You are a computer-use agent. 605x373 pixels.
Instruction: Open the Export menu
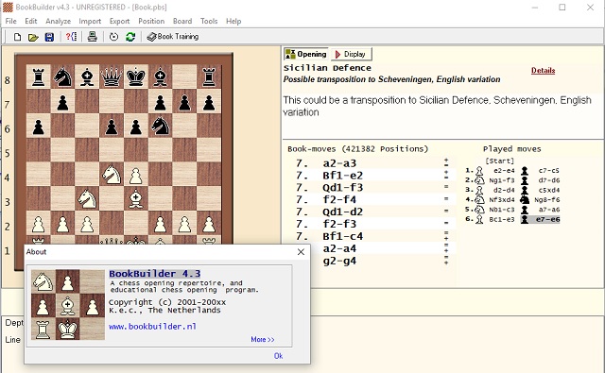[x=120, y=21]
